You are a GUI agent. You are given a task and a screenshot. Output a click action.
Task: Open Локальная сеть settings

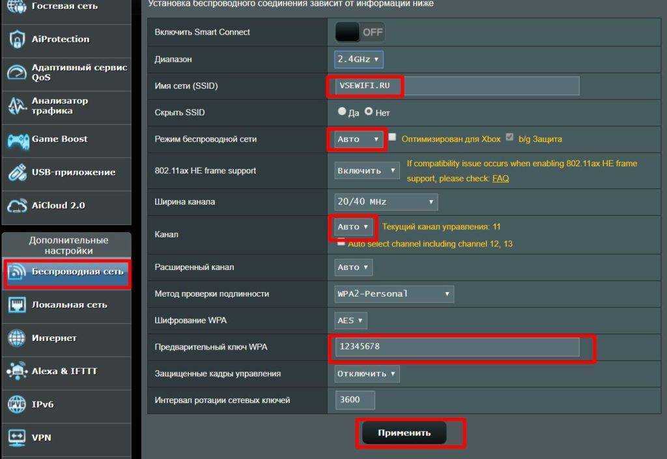coord(66,306)
